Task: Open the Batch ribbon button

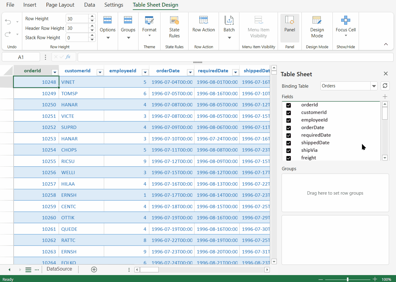Action: coord(229,28)
